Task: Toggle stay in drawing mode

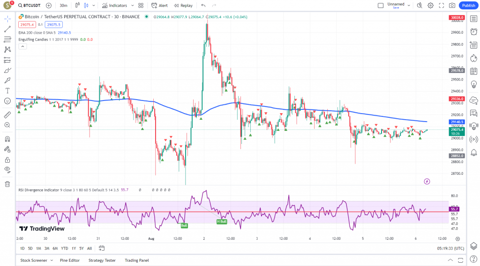Action: (7, 149)
